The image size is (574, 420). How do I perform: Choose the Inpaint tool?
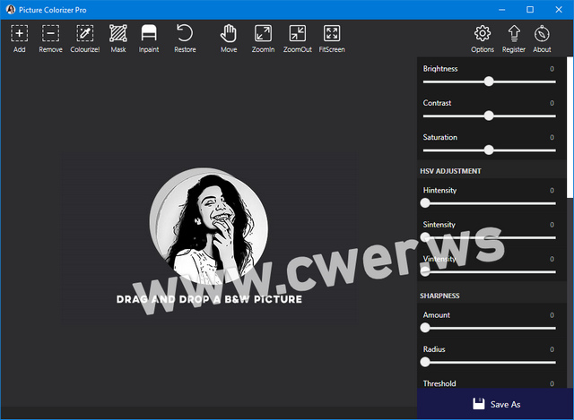click(149, 34)
